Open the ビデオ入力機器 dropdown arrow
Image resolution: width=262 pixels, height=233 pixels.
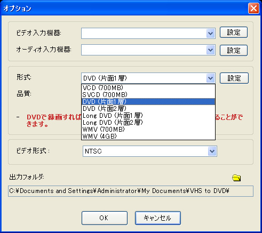point(211,33)
